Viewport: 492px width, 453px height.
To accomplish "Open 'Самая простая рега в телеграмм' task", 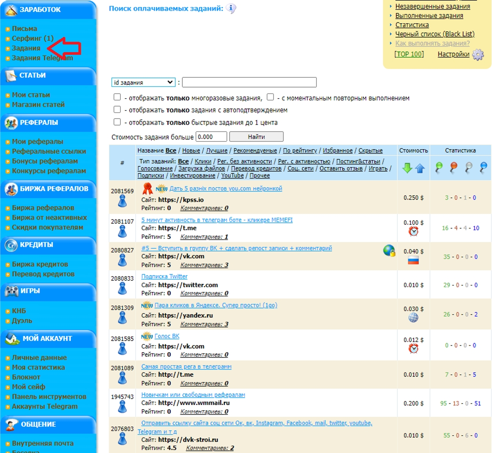I will click(x=186, y=366).
